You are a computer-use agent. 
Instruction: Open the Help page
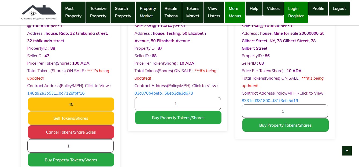254,9
